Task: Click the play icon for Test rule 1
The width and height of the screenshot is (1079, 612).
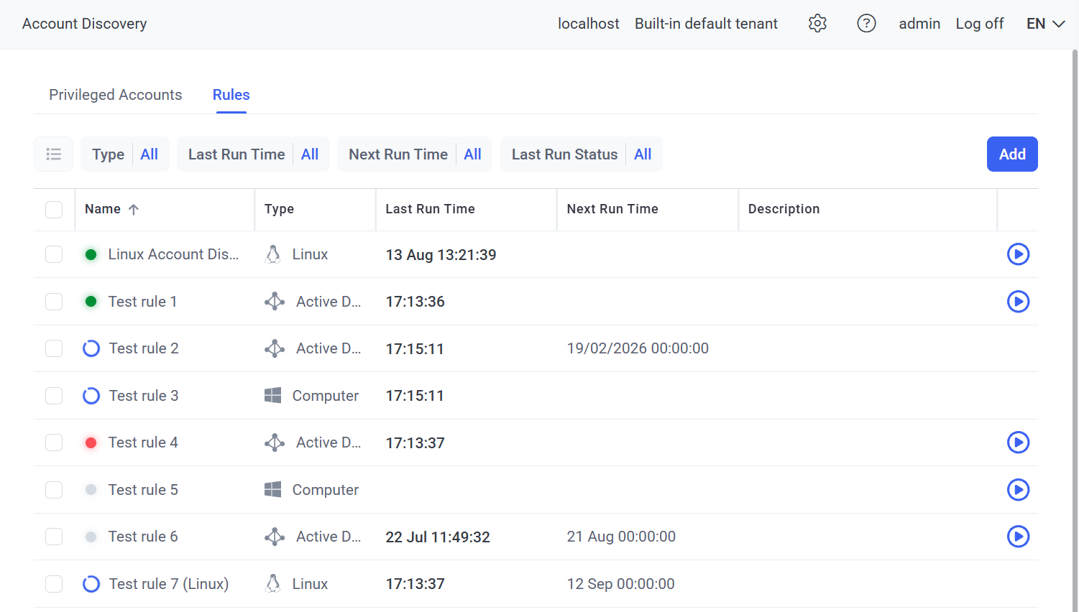Action: tap(1018, 302)
